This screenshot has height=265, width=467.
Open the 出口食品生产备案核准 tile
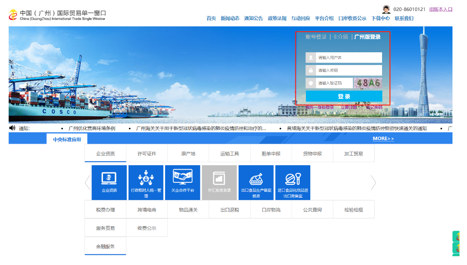[x=256, y=182]
